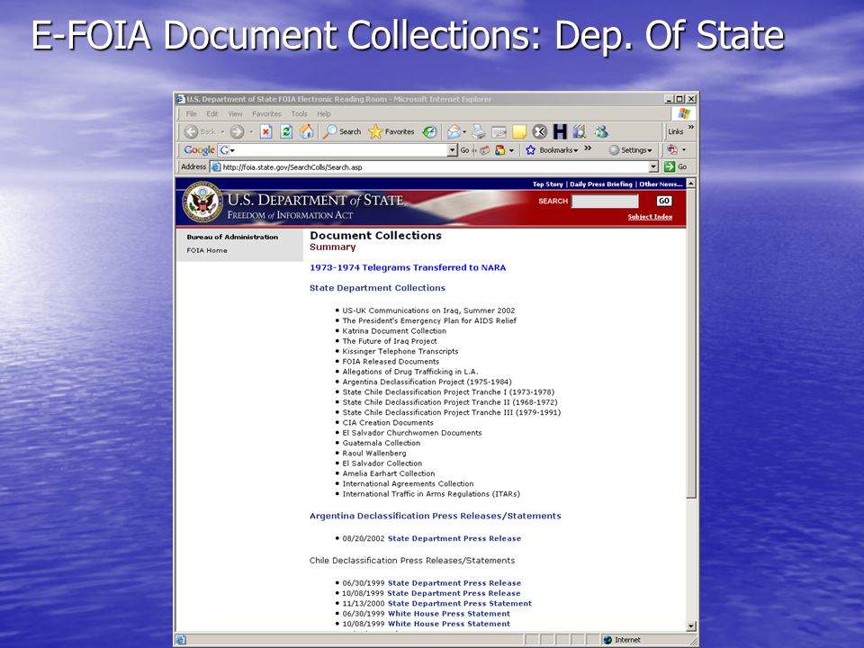The width and height of the screenshot is (864, 648).
Task: Open the Tools menu
Action: [299, 114]
